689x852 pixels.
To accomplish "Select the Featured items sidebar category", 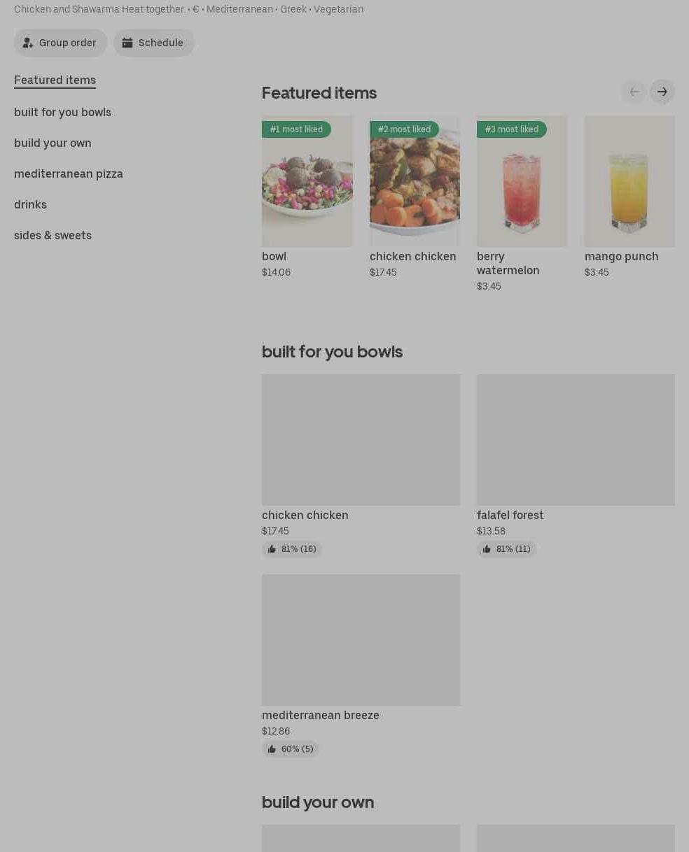I will click(55, 80).
